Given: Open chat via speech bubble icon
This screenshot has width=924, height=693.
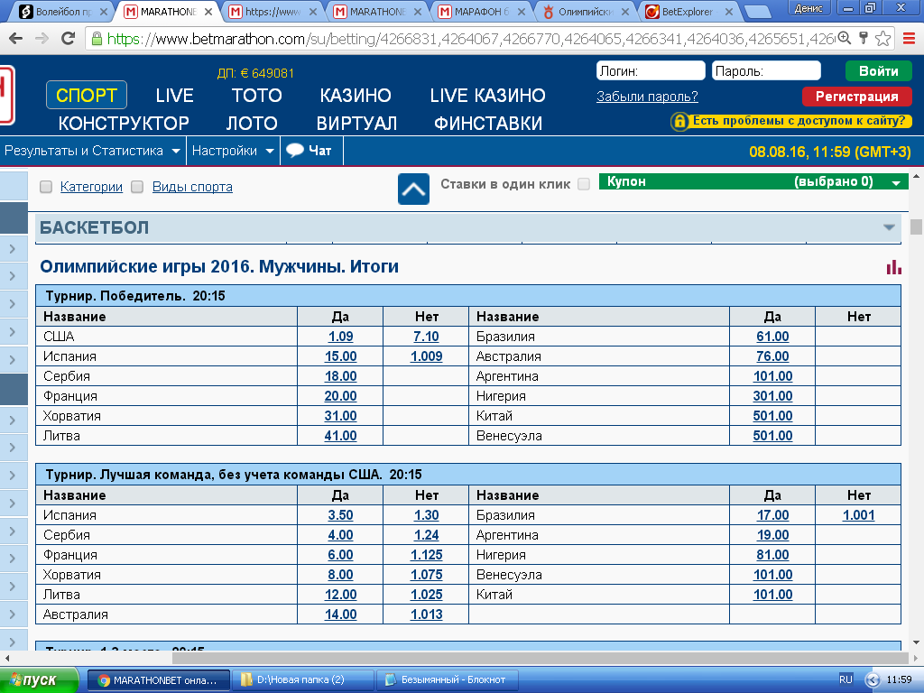Looking at the screenshot, I should pos(295,151).
